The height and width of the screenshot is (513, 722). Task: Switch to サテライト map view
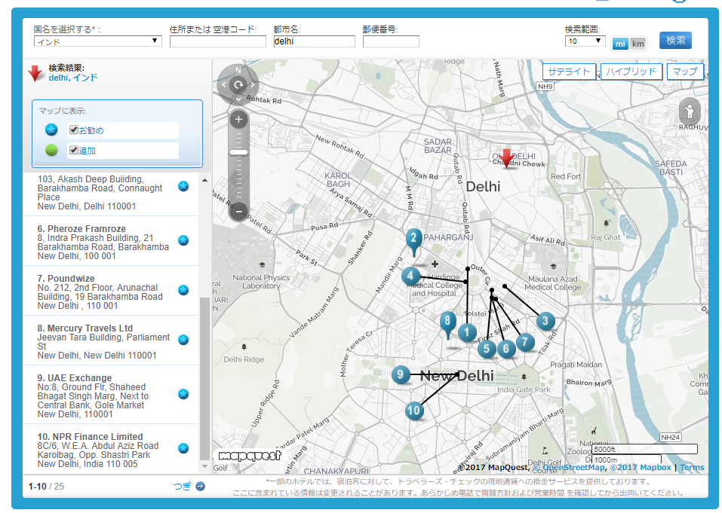point(568,72)
